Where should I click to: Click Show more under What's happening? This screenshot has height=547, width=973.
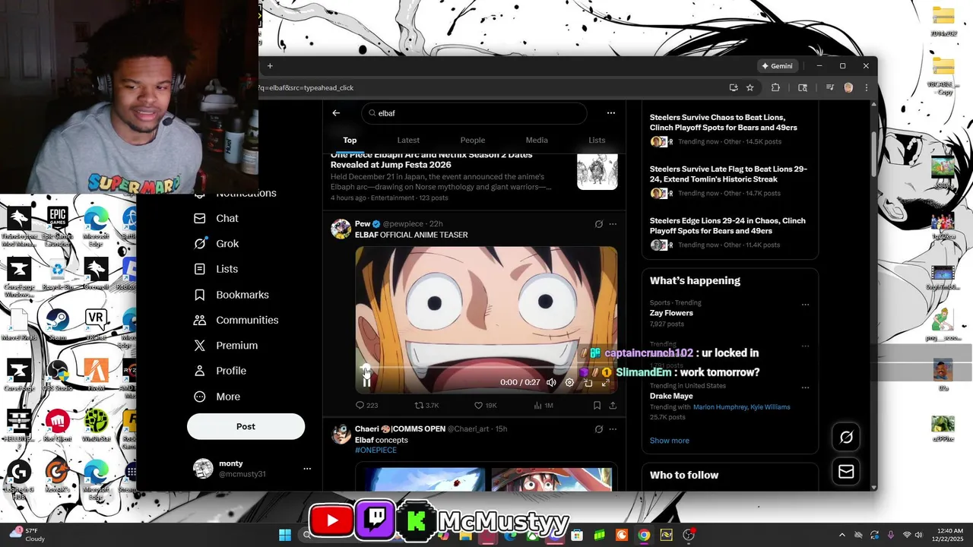coord(670,441)
